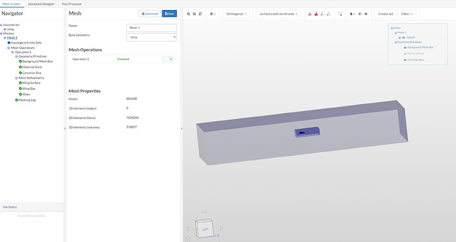Screen dimensions: 456x242
Task: Open Meshing Log in Navigator
Action: pos(27,100)
